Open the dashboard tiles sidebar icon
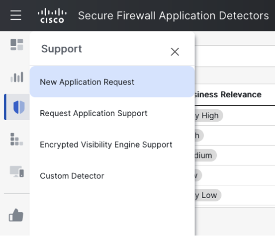The width and height of the screenshot is (276, 238). 17,45
